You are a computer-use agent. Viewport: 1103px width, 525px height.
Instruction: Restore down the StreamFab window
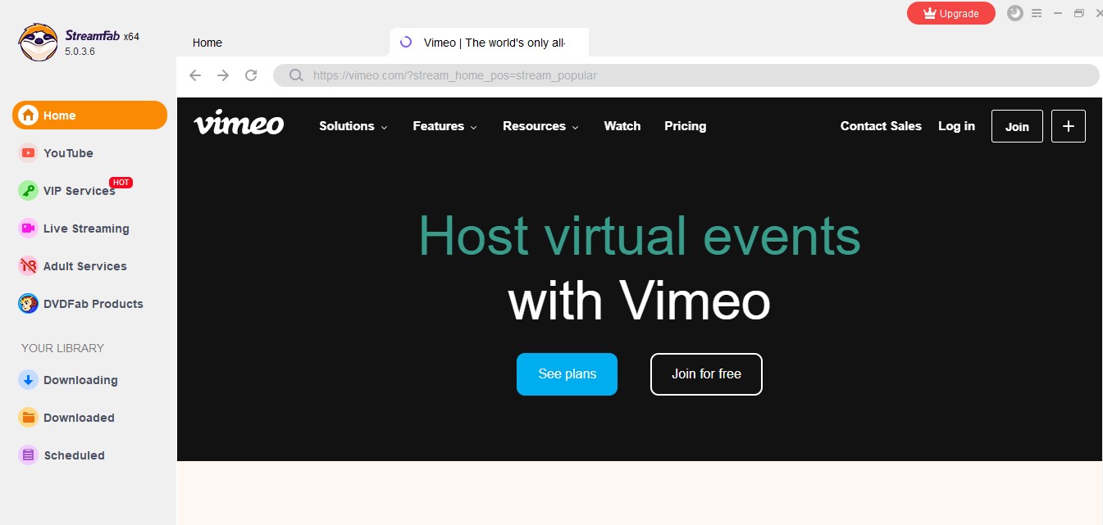click(1079, 13)
